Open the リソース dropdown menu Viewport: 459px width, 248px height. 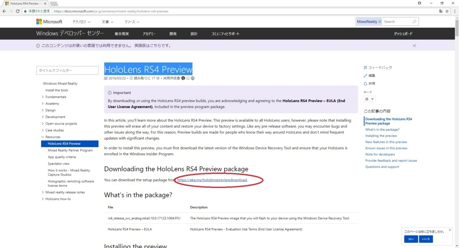coord(132,22)
